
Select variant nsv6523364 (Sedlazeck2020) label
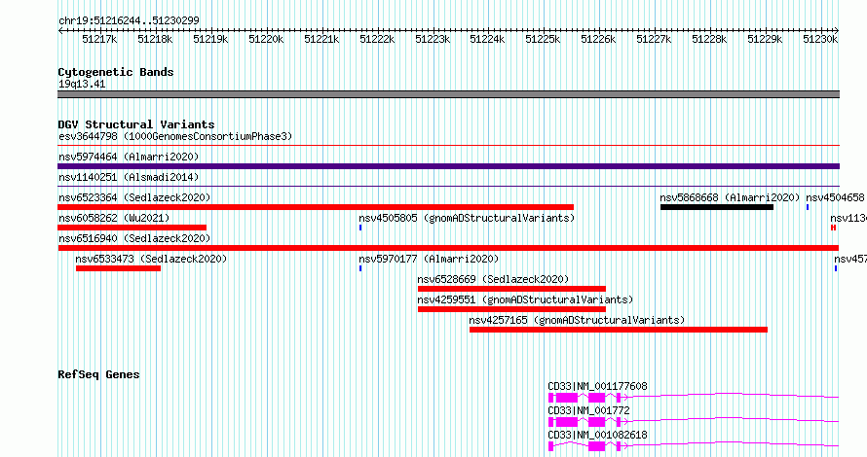(x=134, y=197)
